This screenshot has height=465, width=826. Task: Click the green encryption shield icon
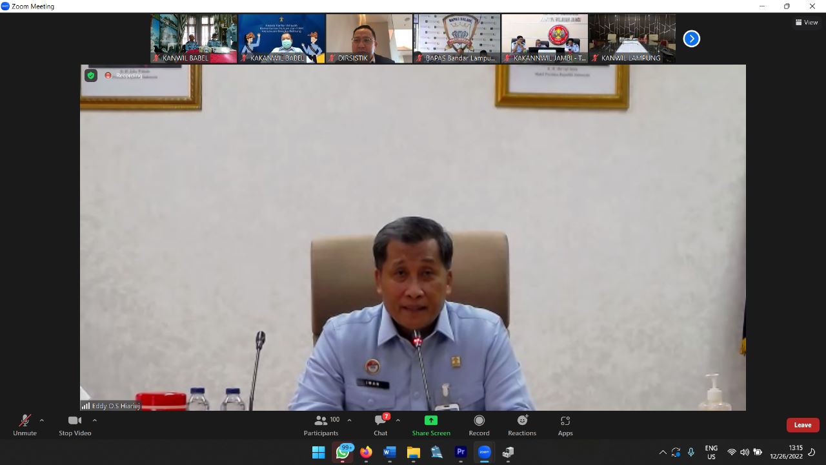pos(91,76)
